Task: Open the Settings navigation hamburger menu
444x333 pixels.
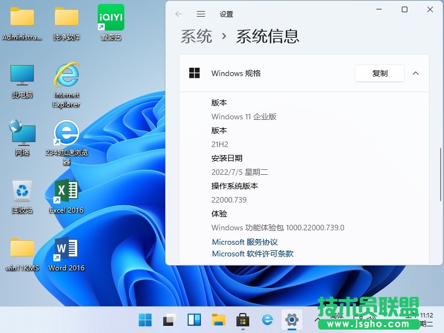Action: click(x=201, y=14)
